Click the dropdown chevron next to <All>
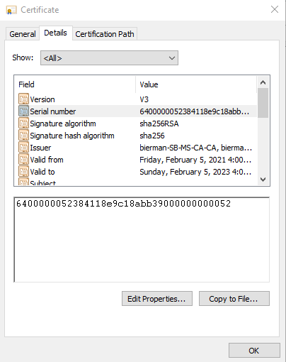 172,58
